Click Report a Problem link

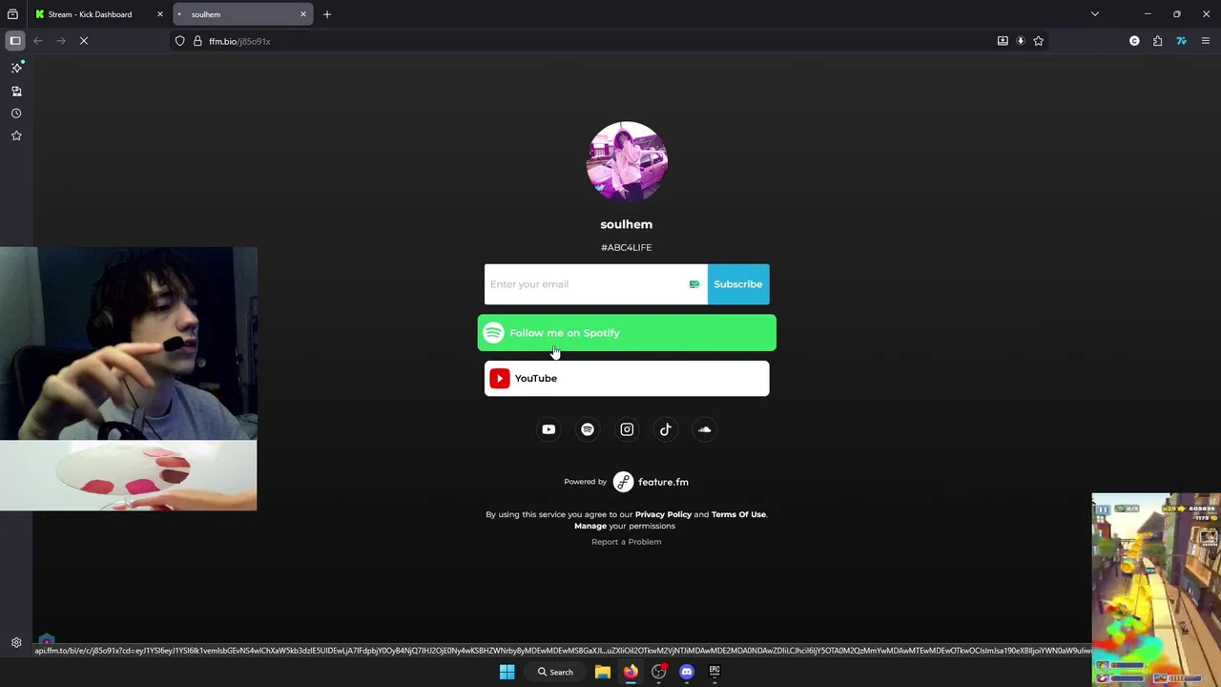(626, 542)
